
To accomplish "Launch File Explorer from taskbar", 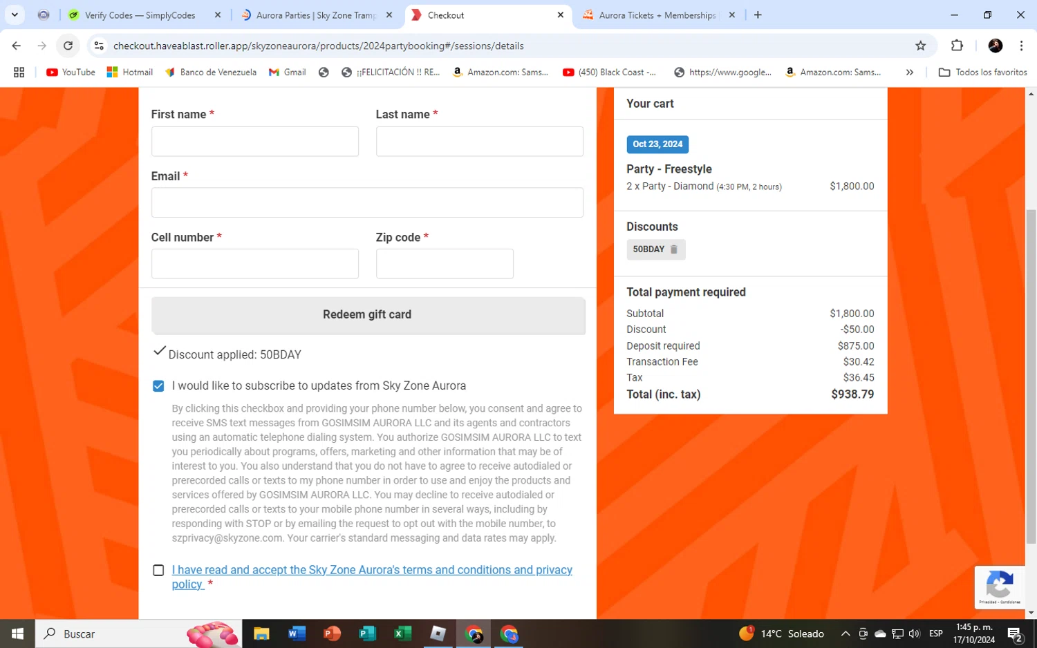I will coord(261,633).
